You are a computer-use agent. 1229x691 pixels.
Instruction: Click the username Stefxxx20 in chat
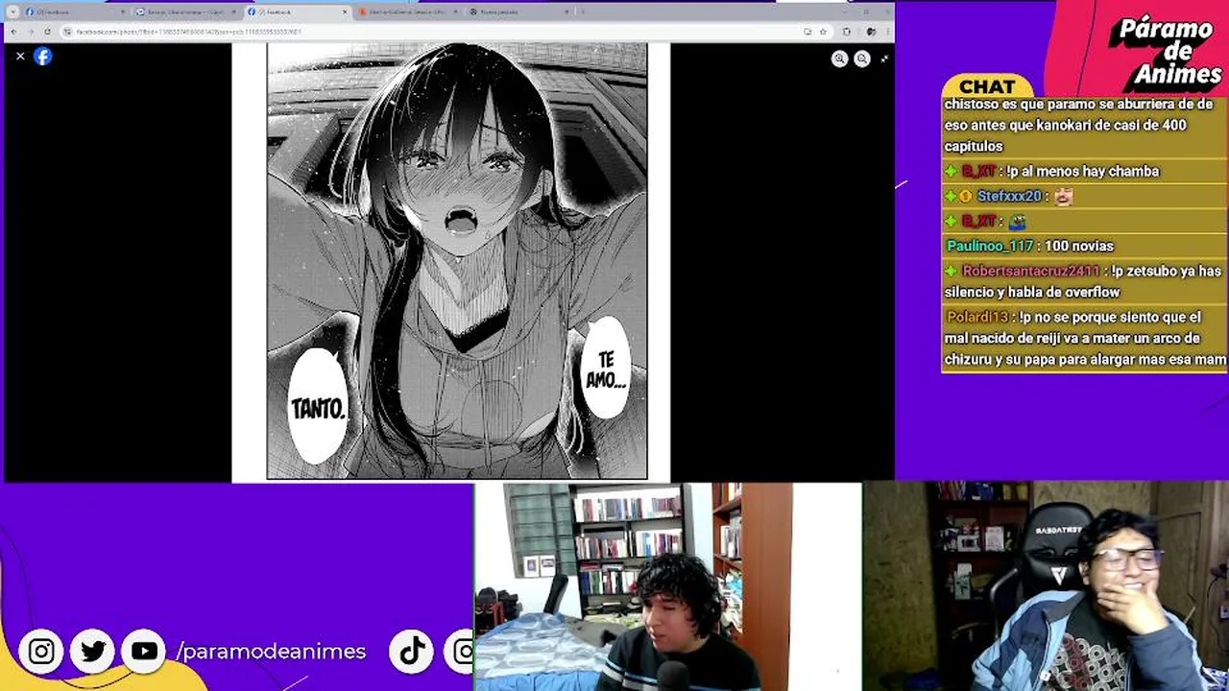pyautogui.click(x=1009, y=196)
